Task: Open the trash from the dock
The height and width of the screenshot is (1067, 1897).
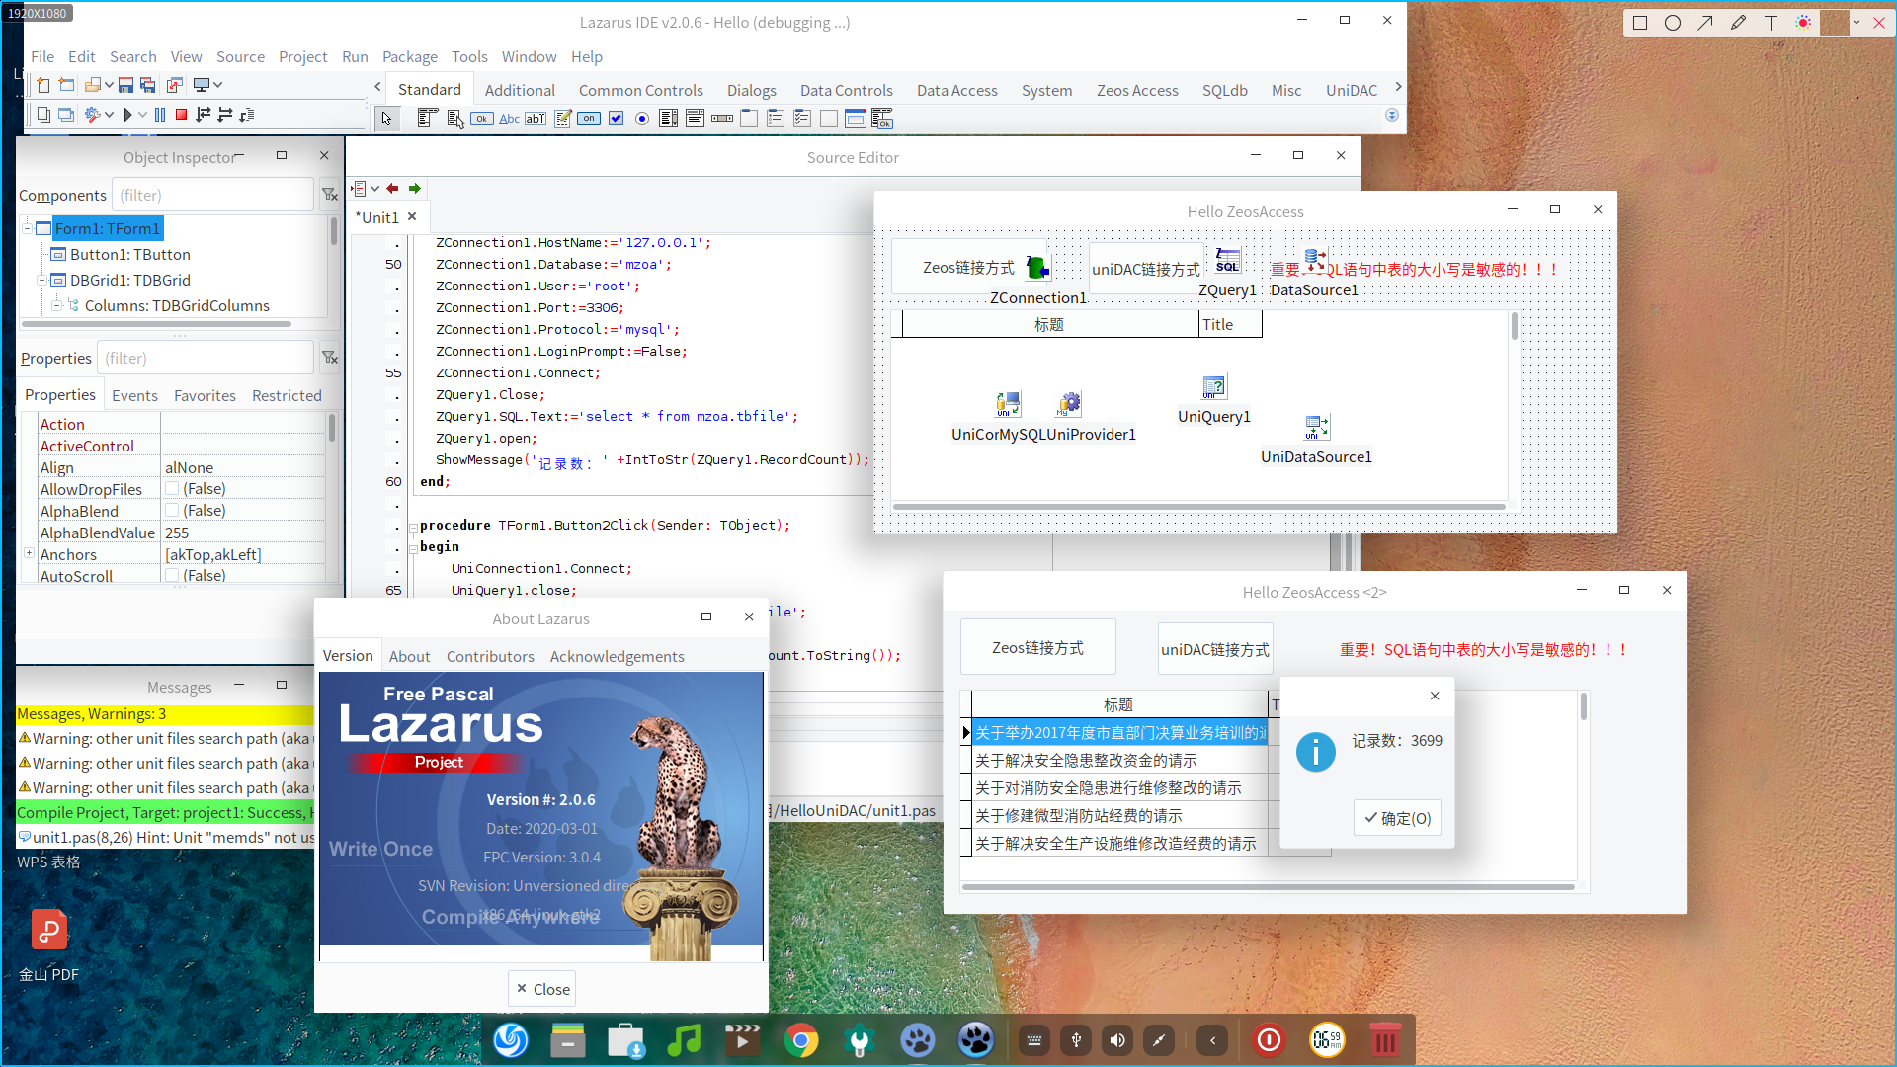Action: click(x=1384, y=1039)
